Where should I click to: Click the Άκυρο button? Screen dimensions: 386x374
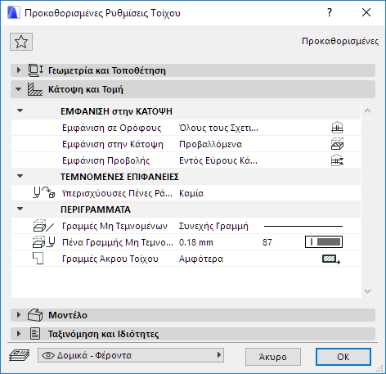[273, 357]
